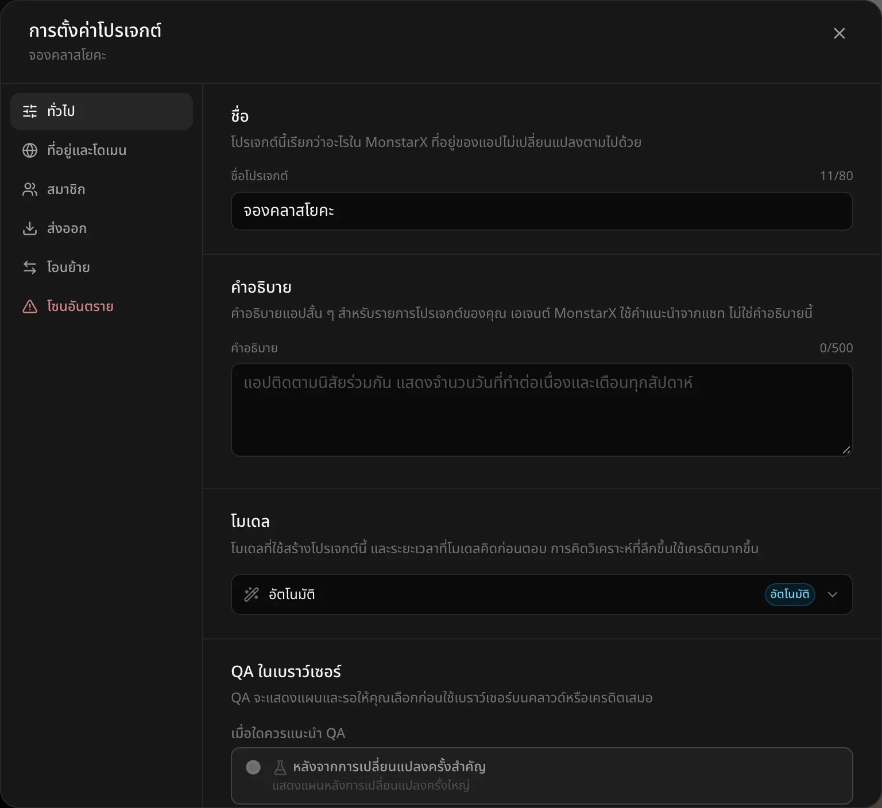Open the โมเดล อัตโนมัติ dropdown
The image size is (882, 808).
(541, 595)
